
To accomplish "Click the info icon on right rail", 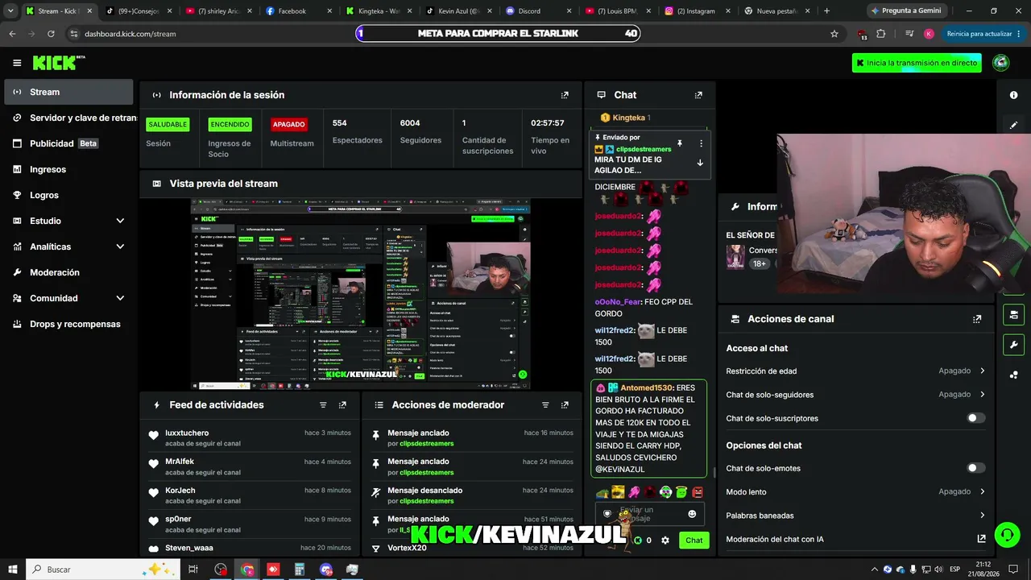I will click(x=1013, y=95).
